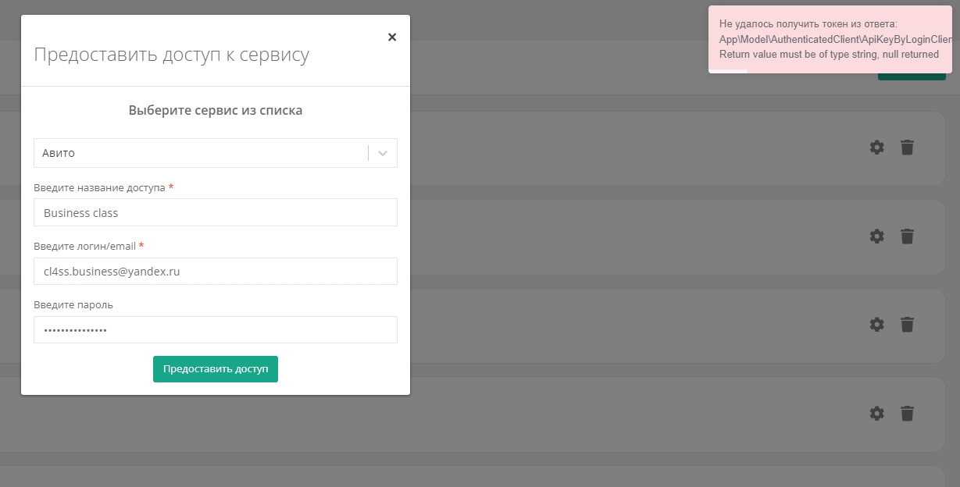Click trash icon in the fourth list row

907,413
